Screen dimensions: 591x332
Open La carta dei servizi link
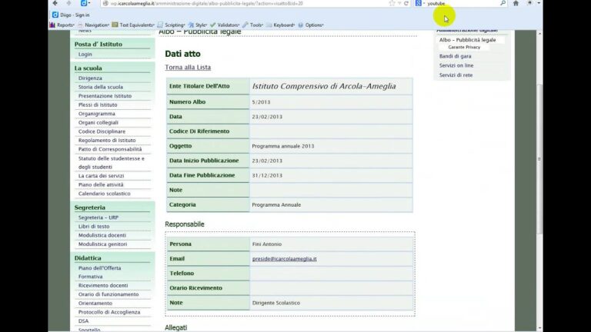[x=101, y=176]
